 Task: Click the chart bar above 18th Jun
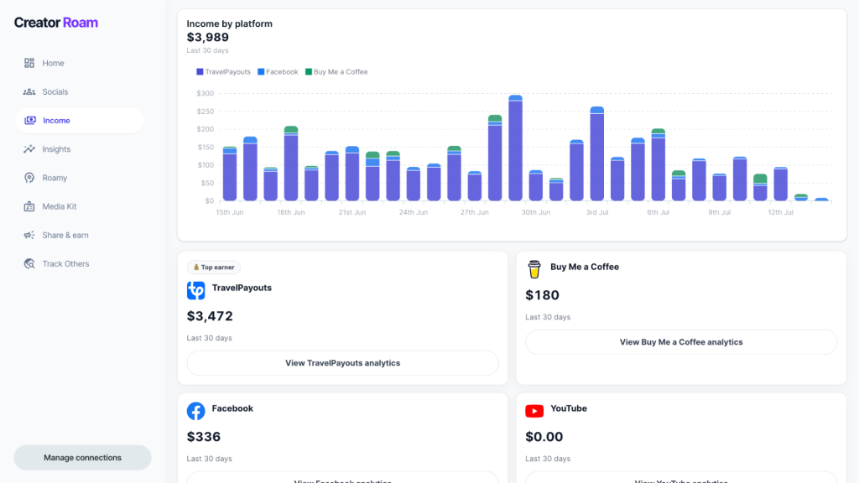[291, 164]
